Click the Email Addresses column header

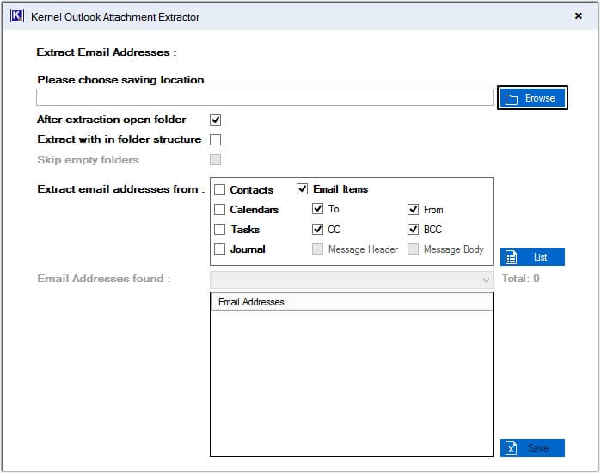coord(352,302)
